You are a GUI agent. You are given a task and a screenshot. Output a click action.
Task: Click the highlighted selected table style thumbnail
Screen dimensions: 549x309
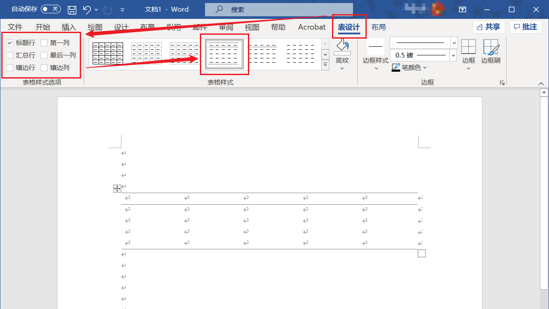[224, 54]
